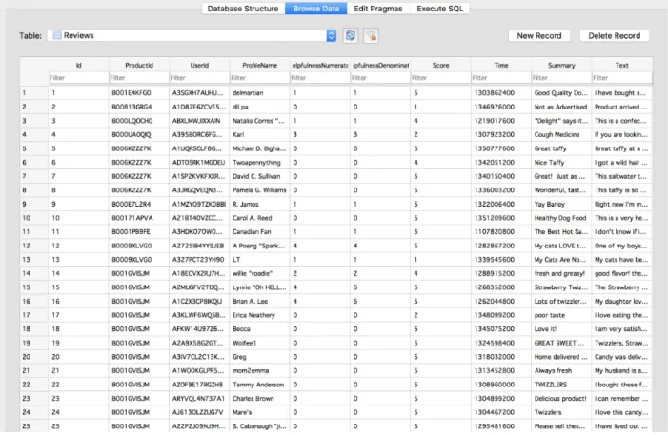668x435 pixels.
Task: Select row header number 12
Action: pos(33,246)
